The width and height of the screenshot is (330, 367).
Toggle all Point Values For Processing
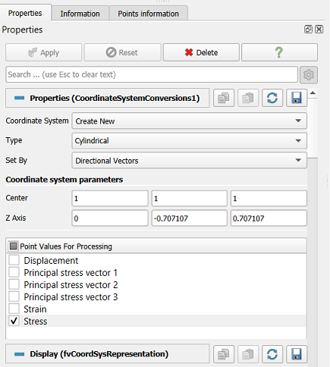(13, 246)
